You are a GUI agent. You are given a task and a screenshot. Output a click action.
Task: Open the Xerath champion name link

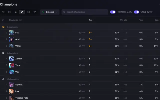click(x=18, y=59)
